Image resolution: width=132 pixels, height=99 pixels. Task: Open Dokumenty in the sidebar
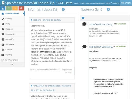coord(12,34)
